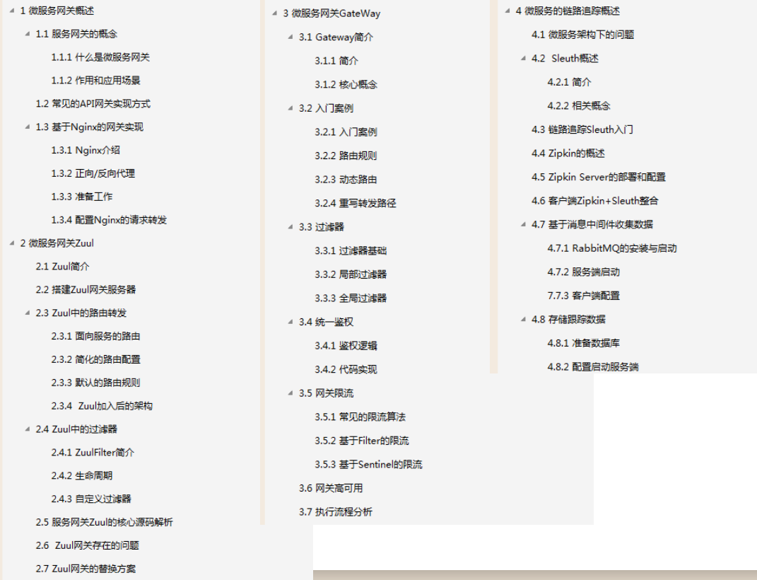Screen dimensions: 757x580
Task: Select '3.7 执行流程分析' entry
Action: tap(336, 511)
